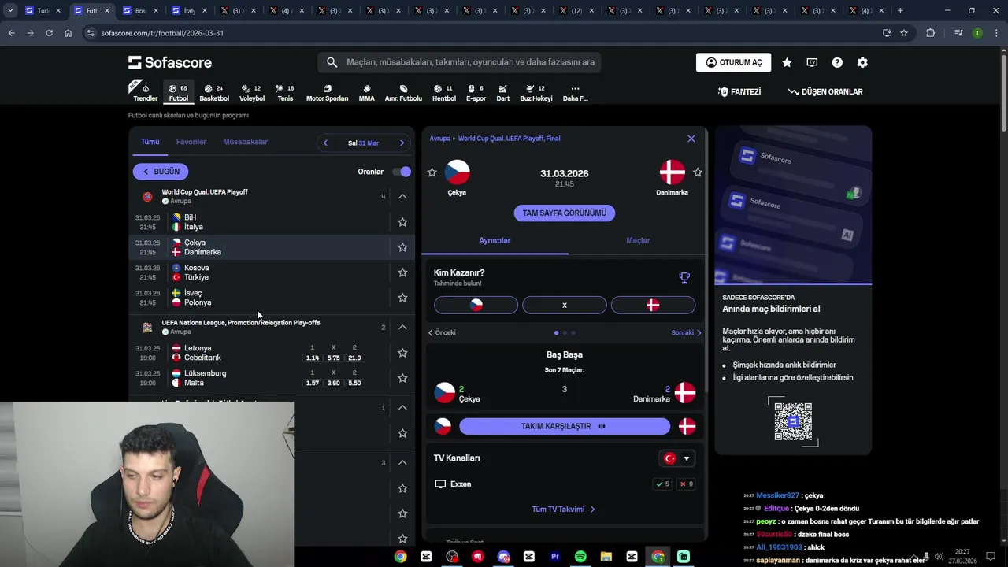1008x567 pixels.
Task: Go to the previous day arrow
Action: point(325,143)
